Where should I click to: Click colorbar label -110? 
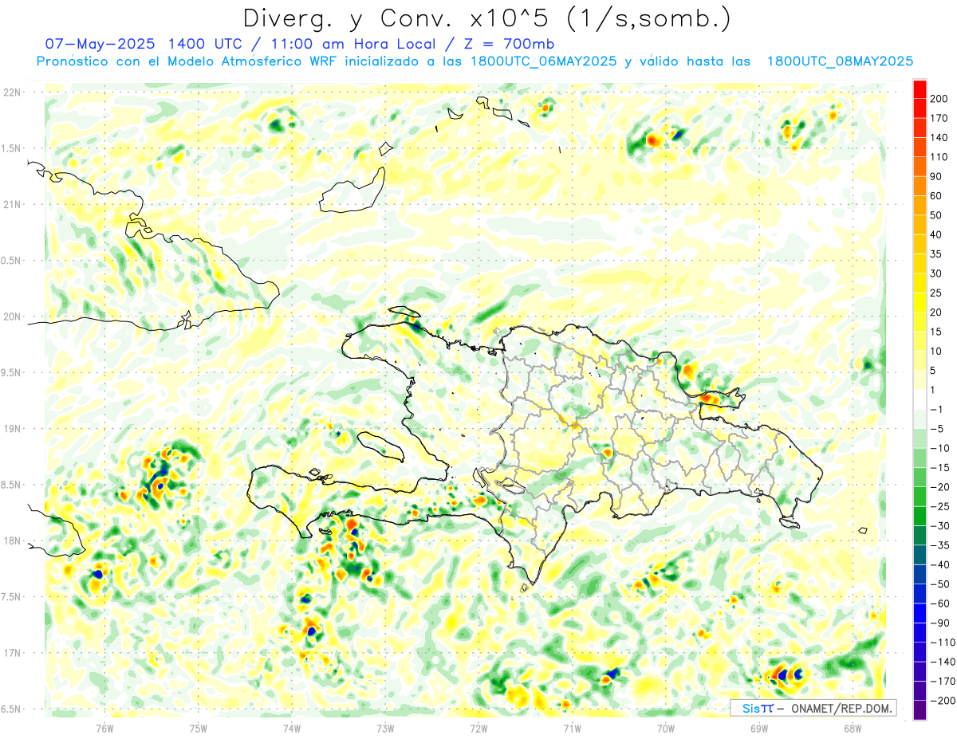click(942, 643)
